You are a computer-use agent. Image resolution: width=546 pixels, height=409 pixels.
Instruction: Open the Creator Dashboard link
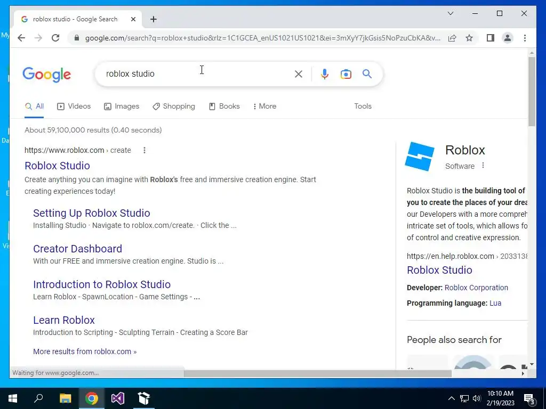point(78,249)
